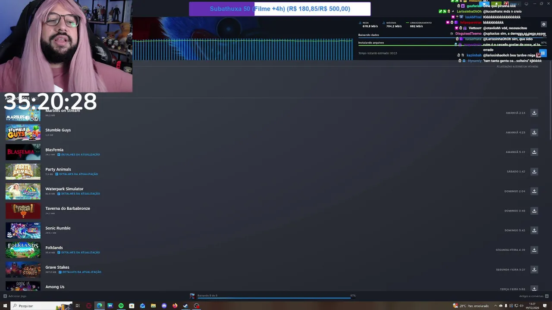Open Waterpark Simulator thumbnail

(x=23, y=191)
